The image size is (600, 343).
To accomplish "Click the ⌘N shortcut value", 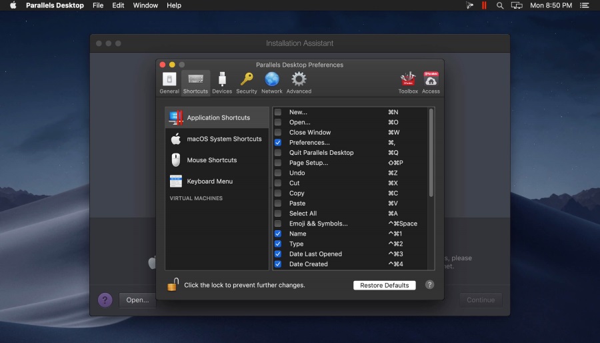I will tap(393, 112).
